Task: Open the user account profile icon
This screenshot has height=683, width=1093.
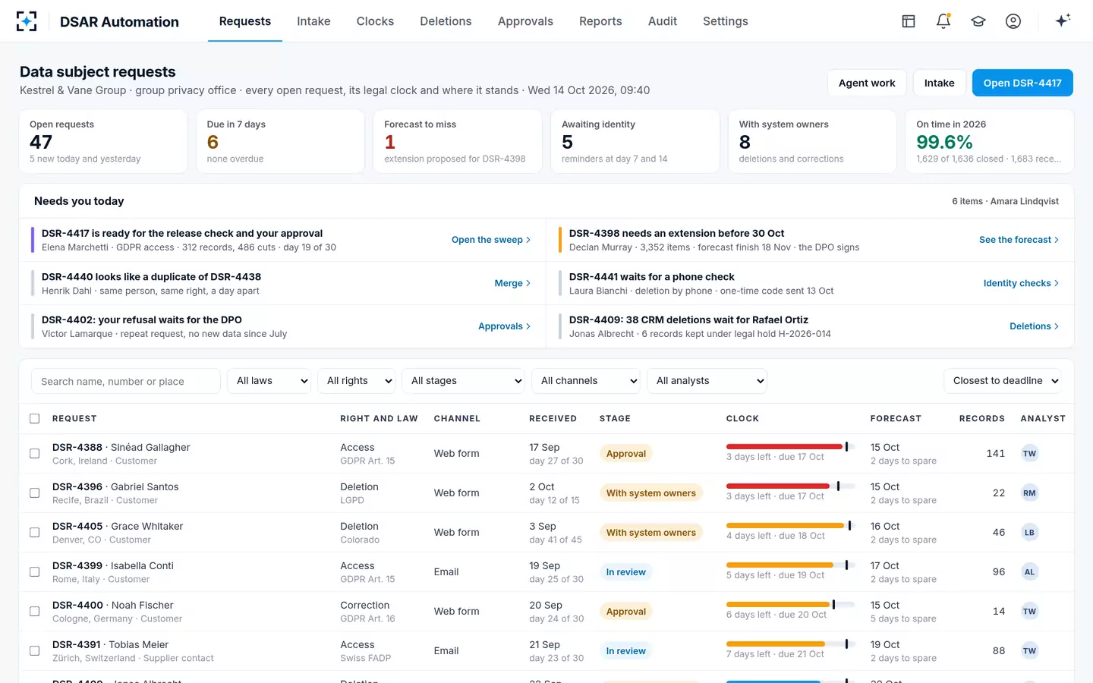Action: tap(1013, 21)
